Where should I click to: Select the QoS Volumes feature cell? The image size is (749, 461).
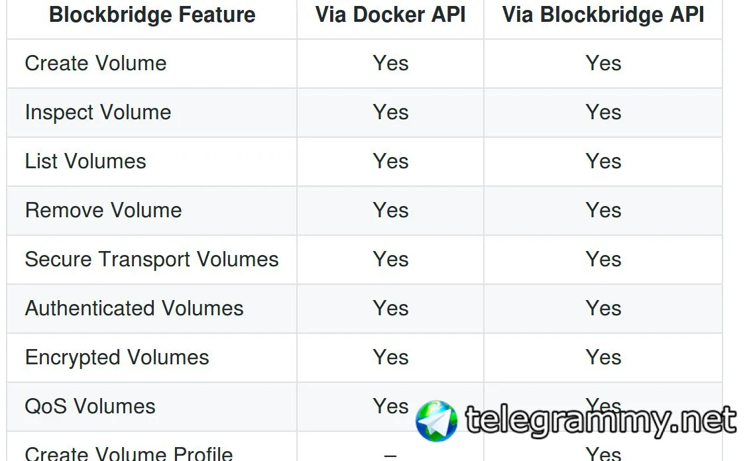[90, 407]
